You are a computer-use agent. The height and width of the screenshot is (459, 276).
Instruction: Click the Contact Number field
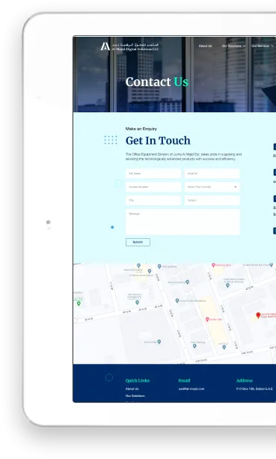coord(153,186)
